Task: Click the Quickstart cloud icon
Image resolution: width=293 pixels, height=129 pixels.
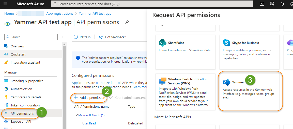Action: point(6,54)
